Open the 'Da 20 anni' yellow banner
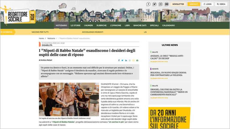230x129 pixels. 170,118
